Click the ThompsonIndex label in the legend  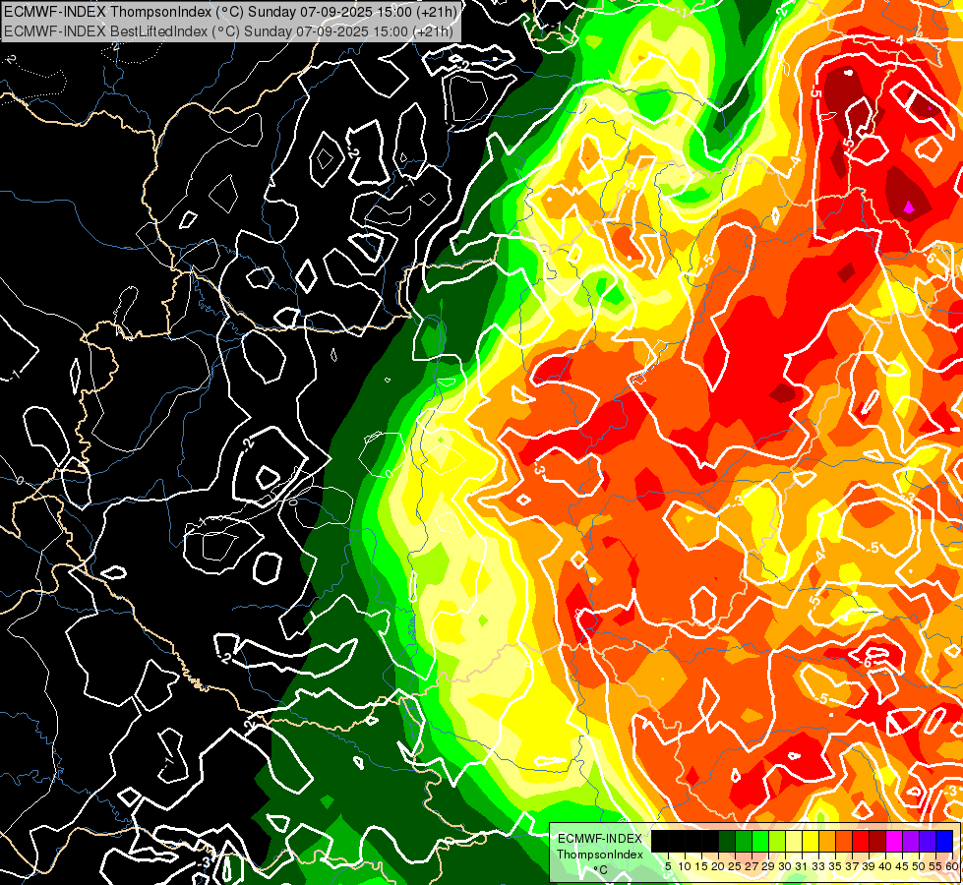(600, 855)
